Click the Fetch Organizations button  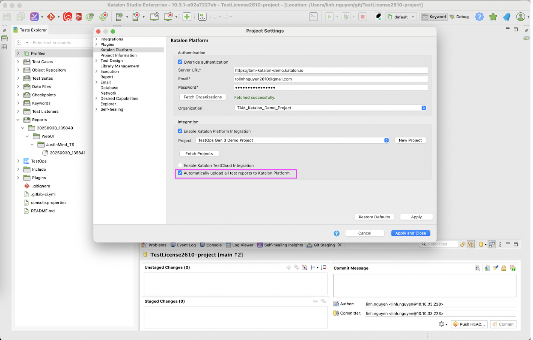pos(202,97)
